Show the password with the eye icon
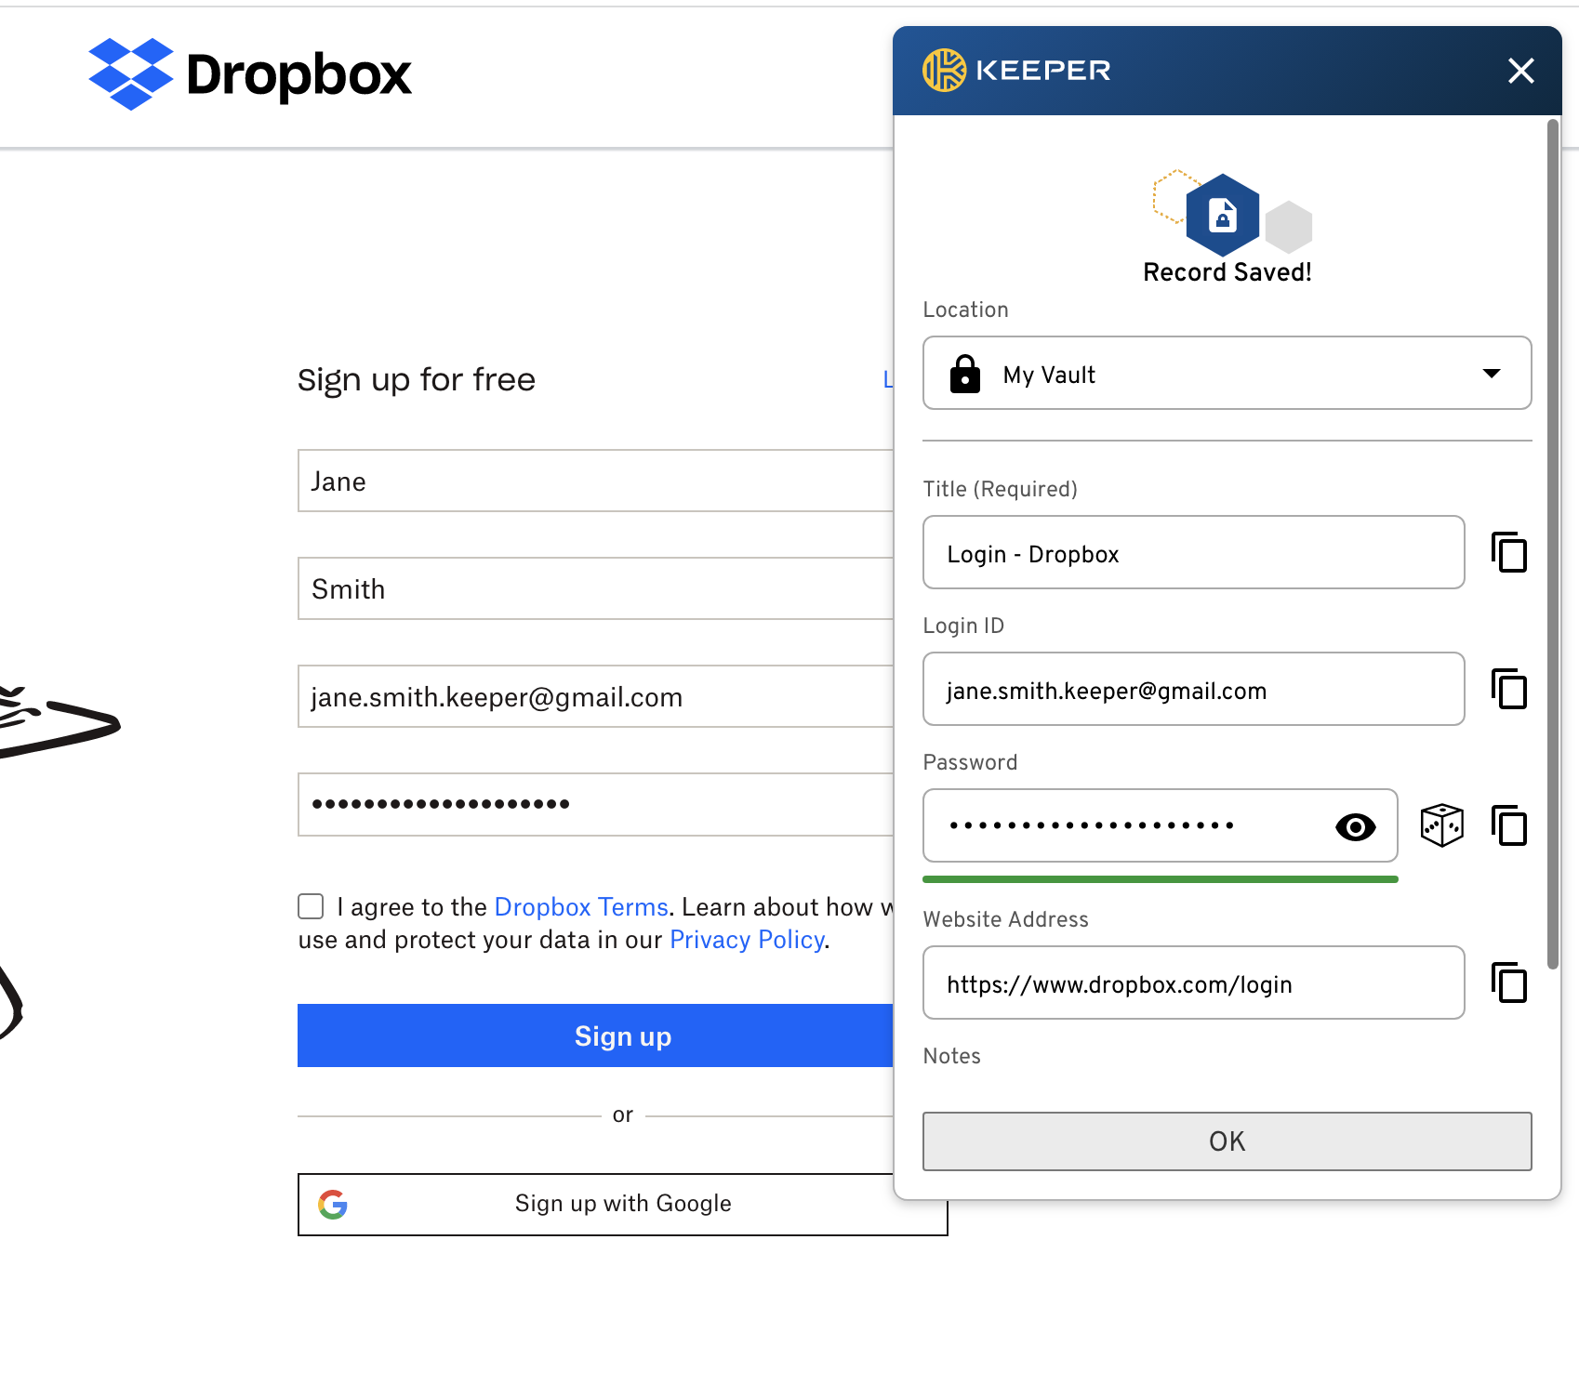The width and height of the screenshot is (1579, 1398). [x=1355, y=826]
